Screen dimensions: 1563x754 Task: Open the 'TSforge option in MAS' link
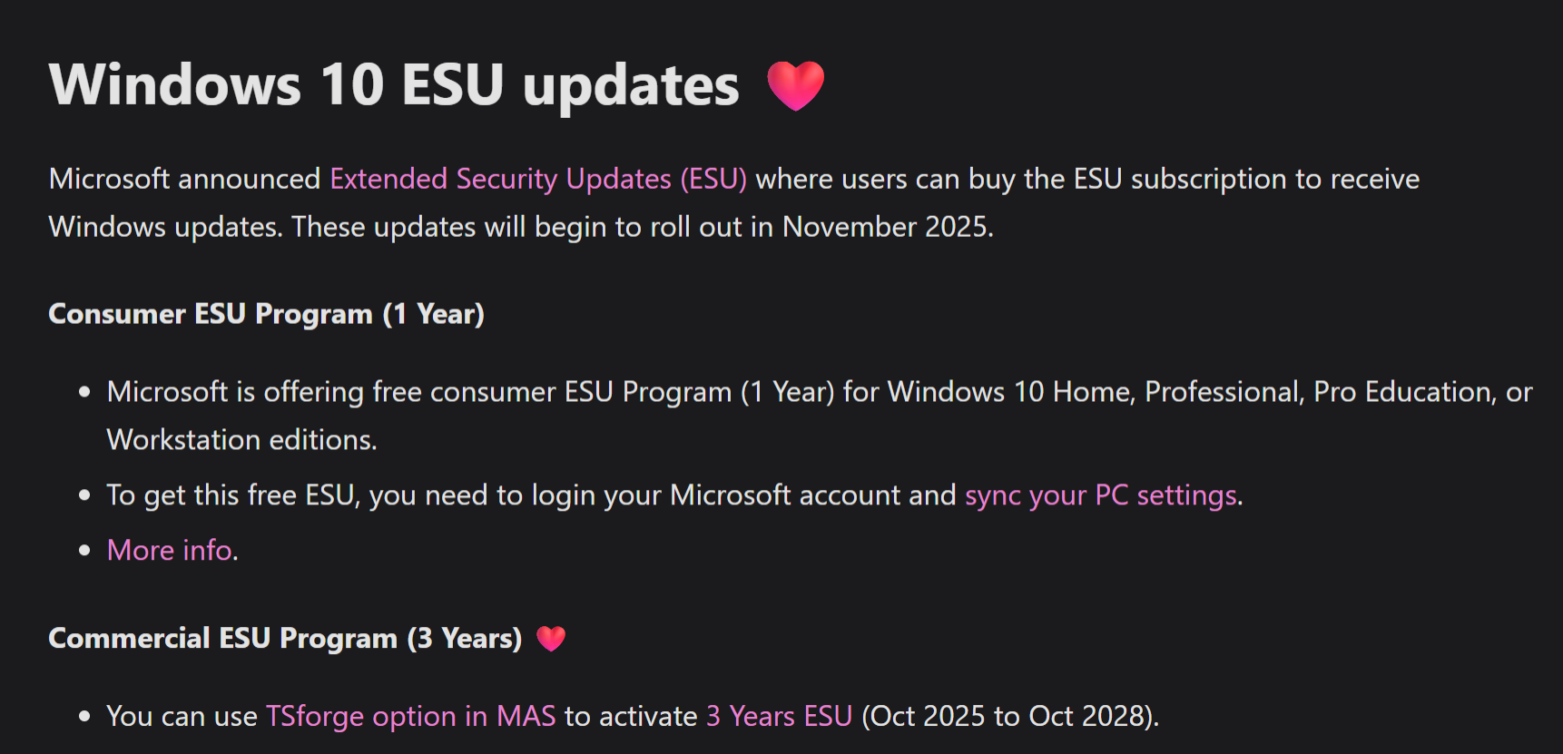click(410, 717)
